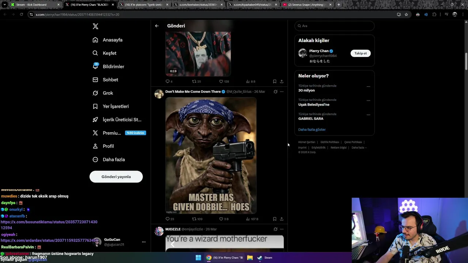The height and width of the screenshot is (263, 468).
Task: Open more options for 30 milyon trend
Action: click(x=368, y=87)
